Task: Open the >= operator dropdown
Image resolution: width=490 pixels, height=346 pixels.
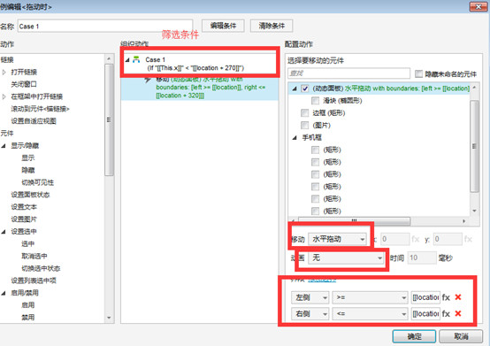Action: click(x=370, y=297)
